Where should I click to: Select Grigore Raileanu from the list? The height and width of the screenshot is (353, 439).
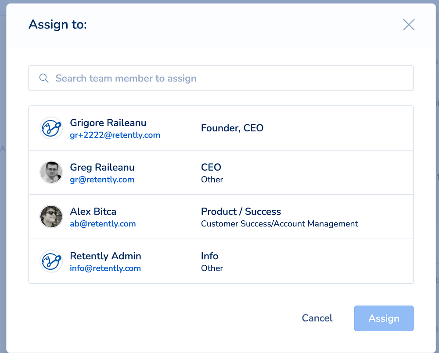tap(108, 123)
